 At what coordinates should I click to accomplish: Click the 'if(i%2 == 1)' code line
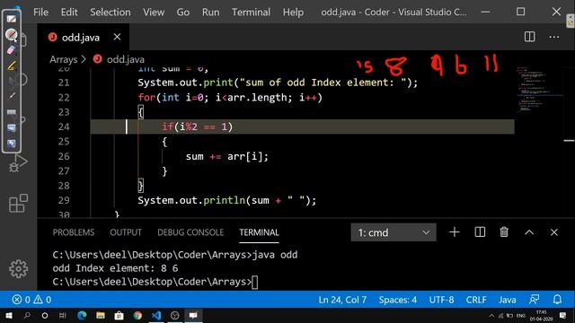198,127
